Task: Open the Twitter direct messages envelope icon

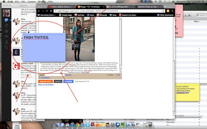Action: [x=6, y=31]
